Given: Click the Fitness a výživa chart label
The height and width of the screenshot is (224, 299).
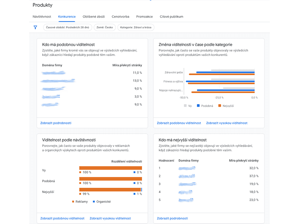Looking at the screenshot, I should pyautogui.click(x=173, y=81).
